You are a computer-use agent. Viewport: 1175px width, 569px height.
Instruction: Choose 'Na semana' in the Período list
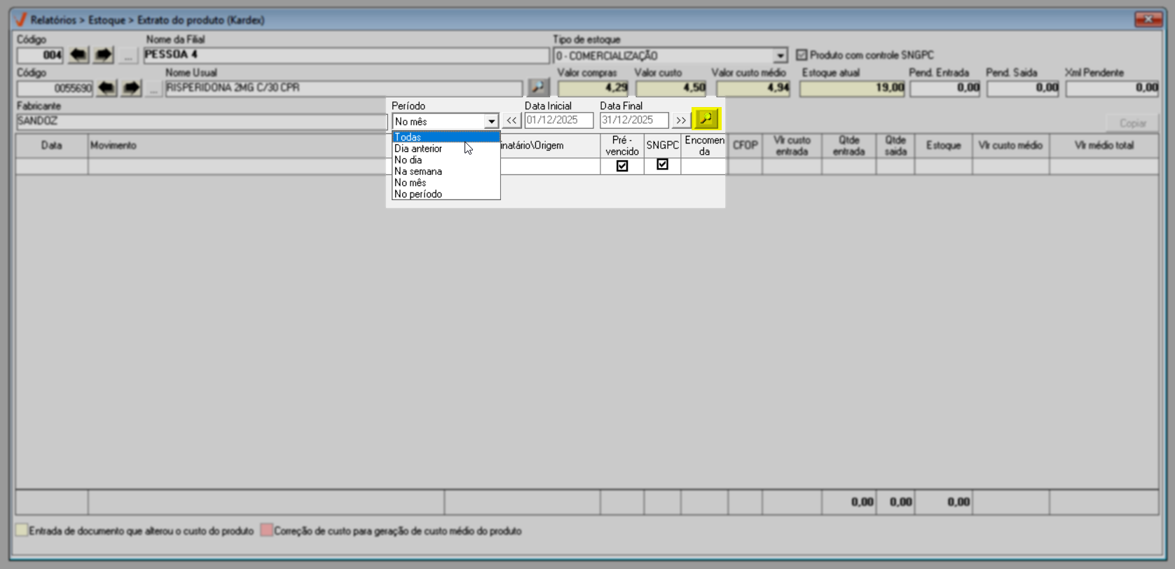pos(418,171)
